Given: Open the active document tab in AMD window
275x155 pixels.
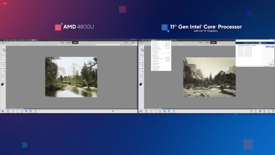Looking at the screenshot, I should (108, 45).
